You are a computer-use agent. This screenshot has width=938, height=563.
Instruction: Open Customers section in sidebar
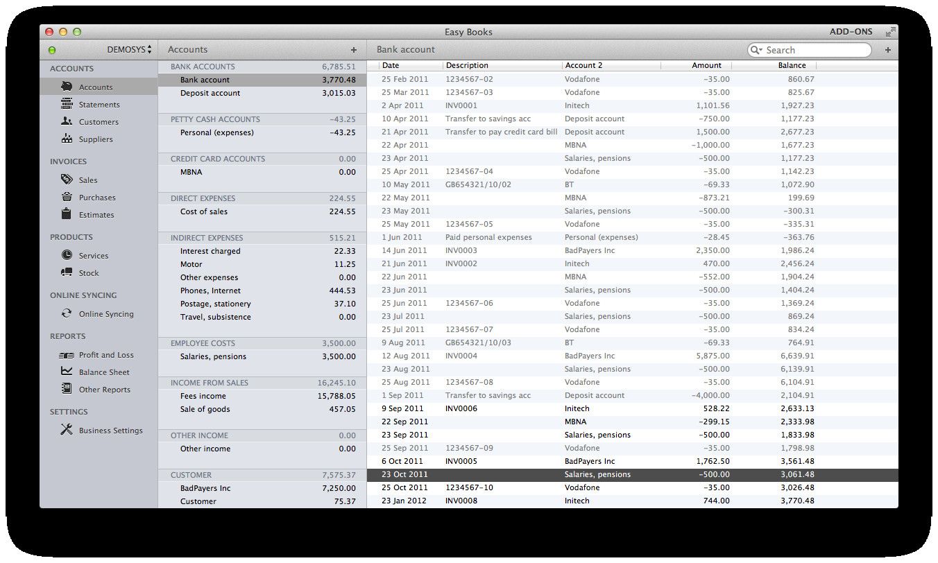(x=99, y=122)
